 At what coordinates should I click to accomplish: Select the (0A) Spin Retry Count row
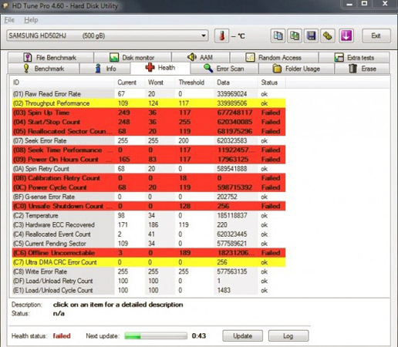click(x=149, y=169)
